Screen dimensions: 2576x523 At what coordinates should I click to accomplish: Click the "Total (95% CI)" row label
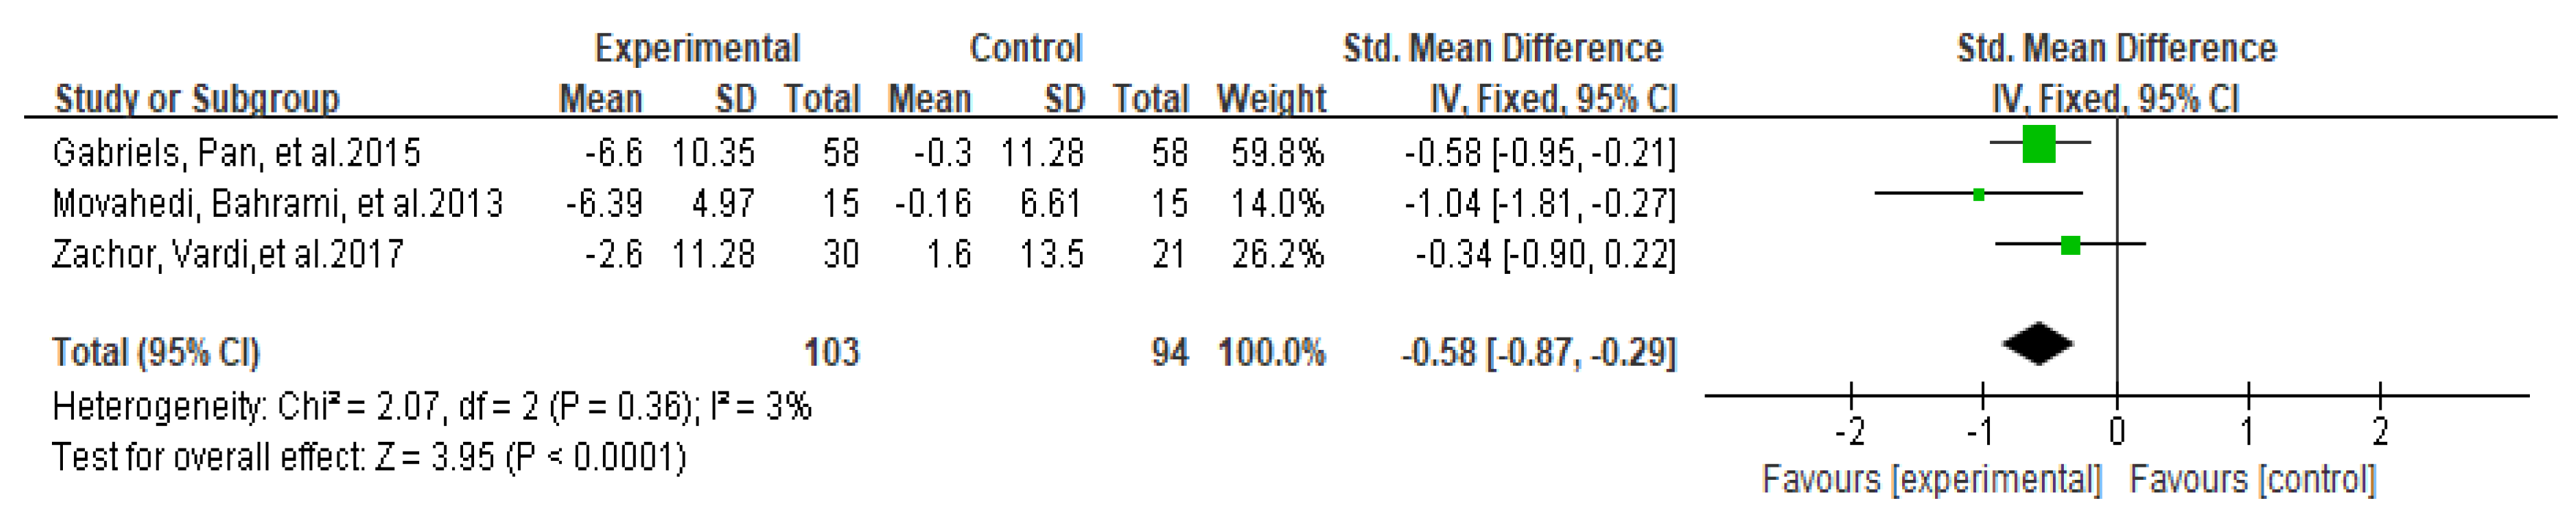[x=156, y=352]
